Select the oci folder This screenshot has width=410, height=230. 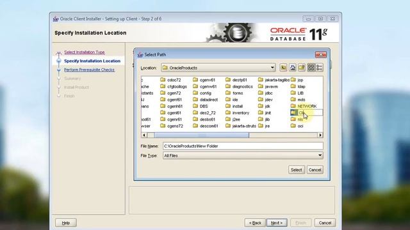tap(297, 126)
